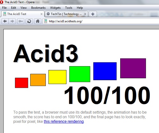Click the 100/100 score text
Viewport: 159px width, 133px height.
point(107,95)
